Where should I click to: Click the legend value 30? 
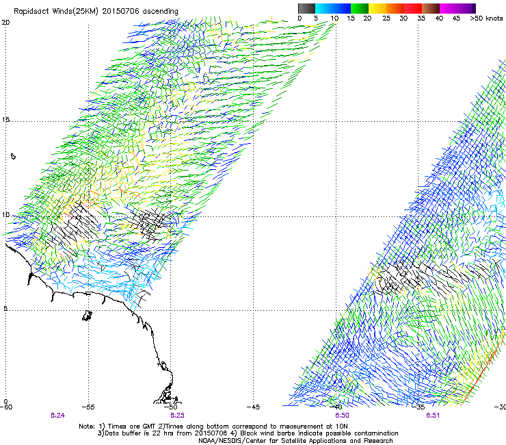[403, 18]
